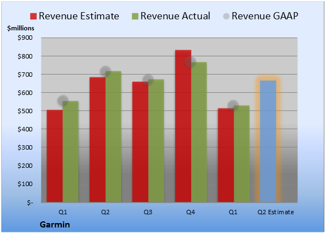Click the '$400' axis value
This screenshot has width=325, height=233.
pos(25,129)
